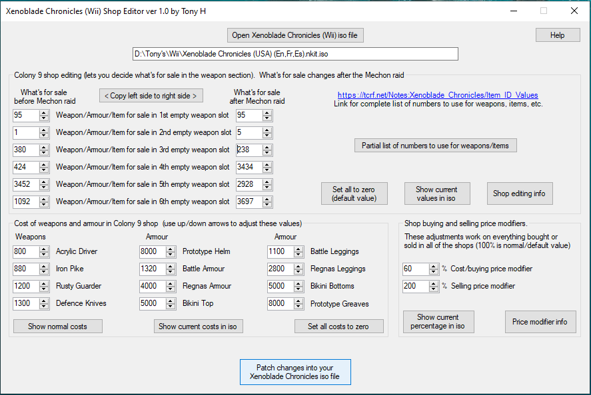591x395 pixels.
Task: Decrease Selling price modifier percentage
Action: click(x=434, y=289)
